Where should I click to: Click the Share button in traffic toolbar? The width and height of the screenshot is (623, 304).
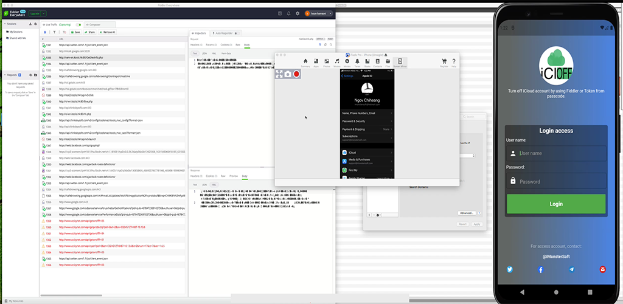(89, 32)
